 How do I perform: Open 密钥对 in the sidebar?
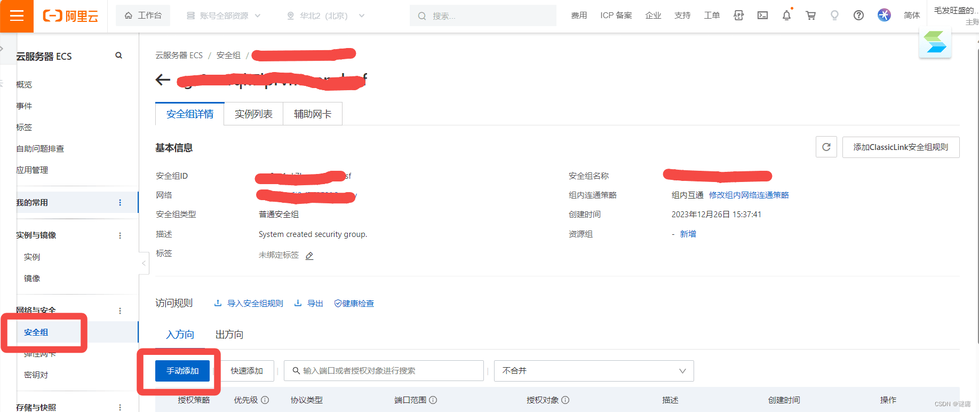pyautogui.click(x=36, y=375)
